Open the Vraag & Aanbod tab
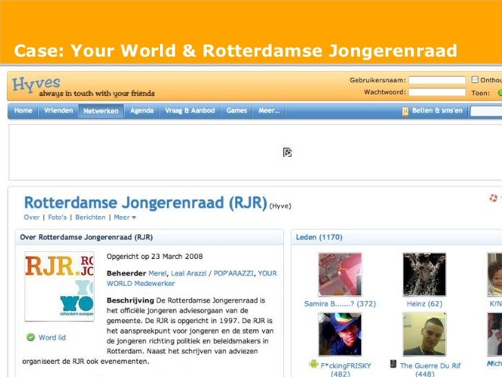The image size is (502, 377). point(190,110)
